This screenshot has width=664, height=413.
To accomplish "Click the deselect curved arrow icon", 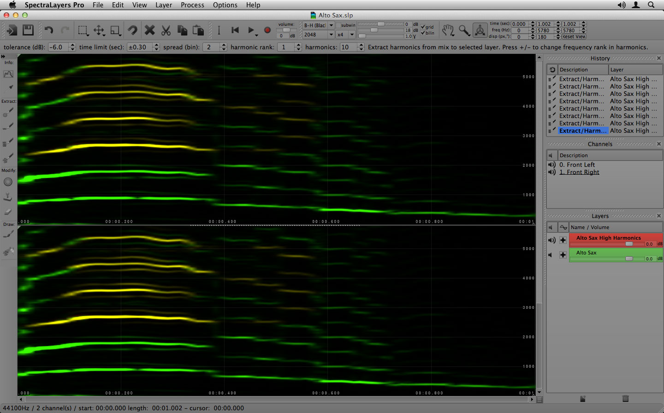I will tap(132, 30).
